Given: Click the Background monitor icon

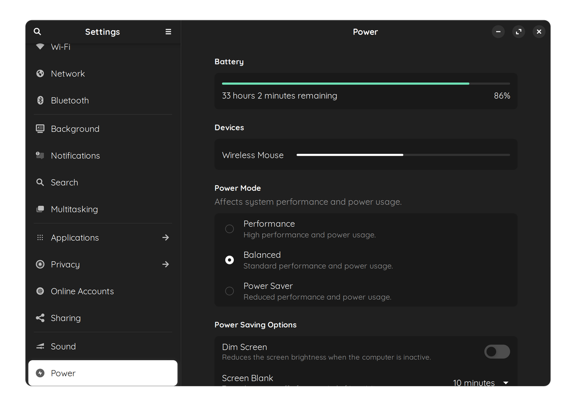Looking at the screenshot, I should (x=40, y=128).
